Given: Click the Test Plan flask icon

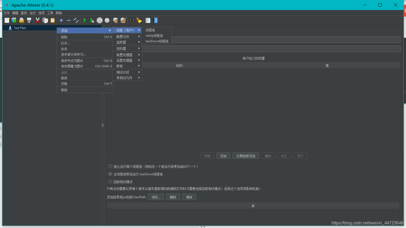Looking at the screenshot, I should click(x=10, y=28).
